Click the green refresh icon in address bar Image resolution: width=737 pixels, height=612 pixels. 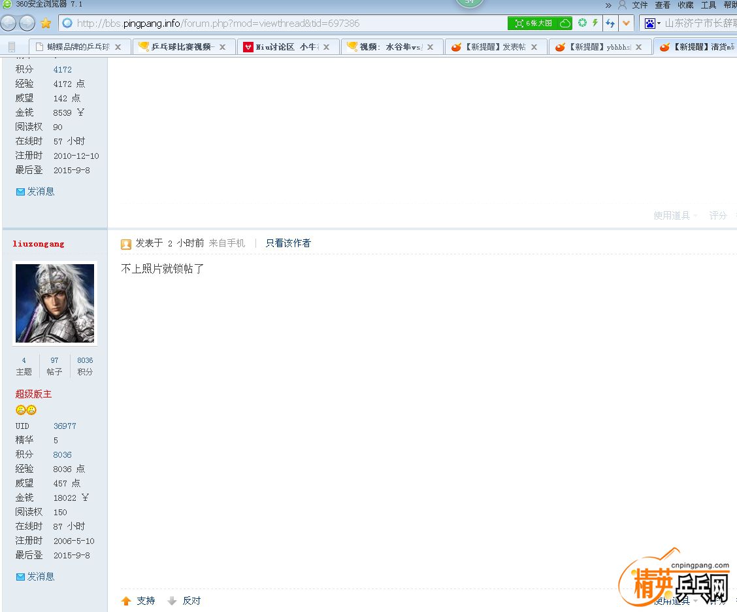pos(582,23)
